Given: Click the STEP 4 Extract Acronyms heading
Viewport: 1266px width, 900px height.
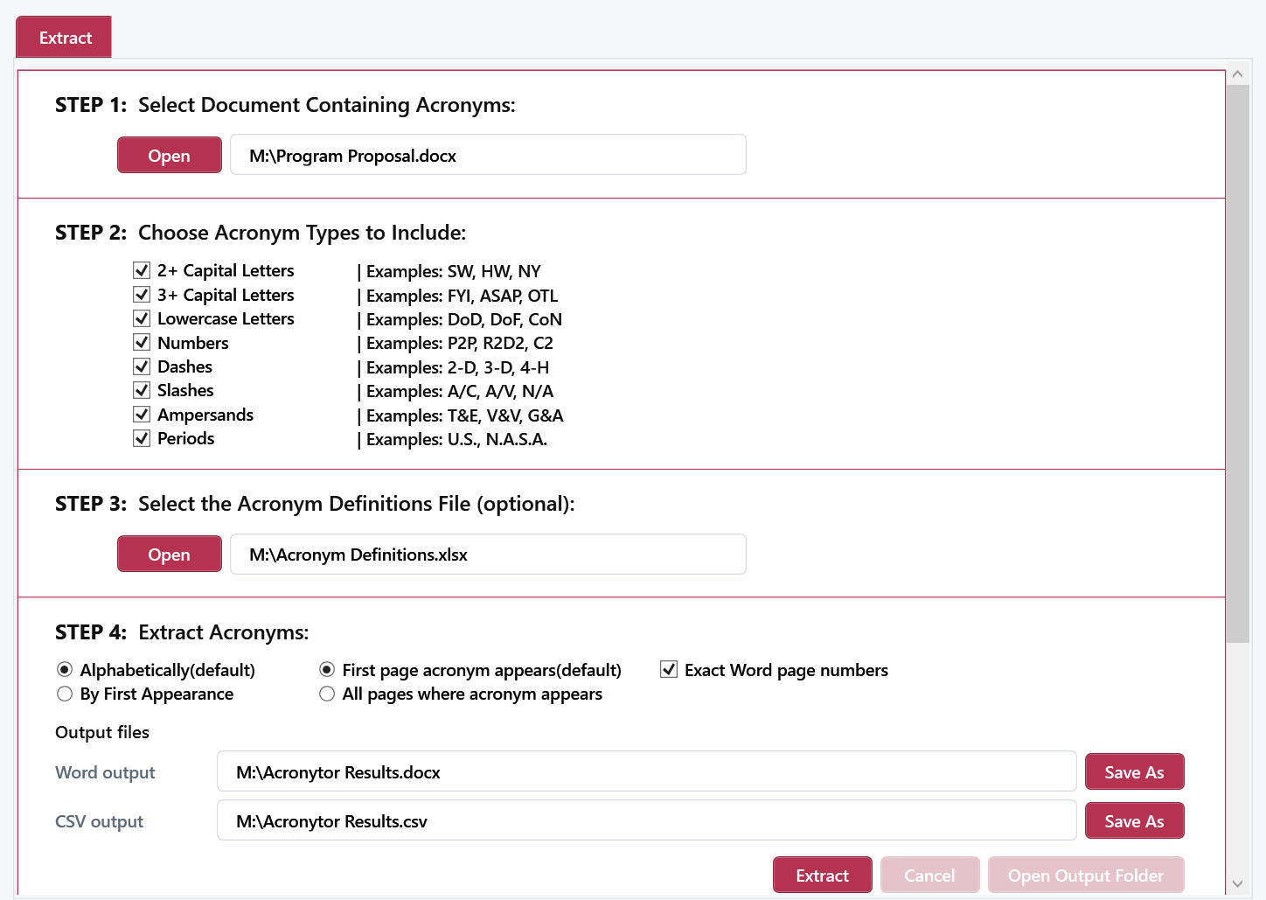Looking at the screenshot, I should click(x=182, y=632).
